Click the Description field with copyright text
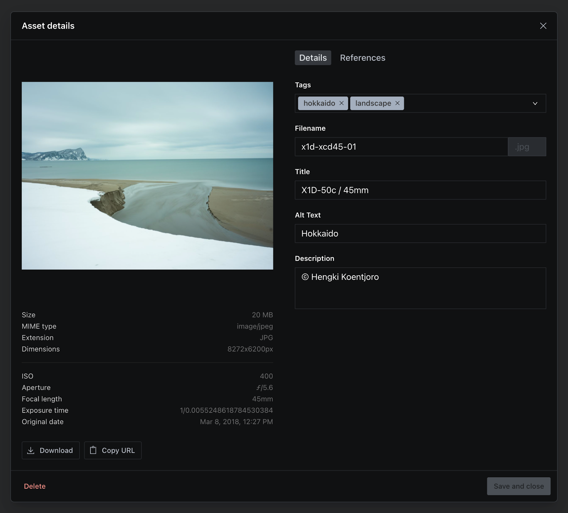Viewport: 568px width, 513px height. click(x=420, y=287)
